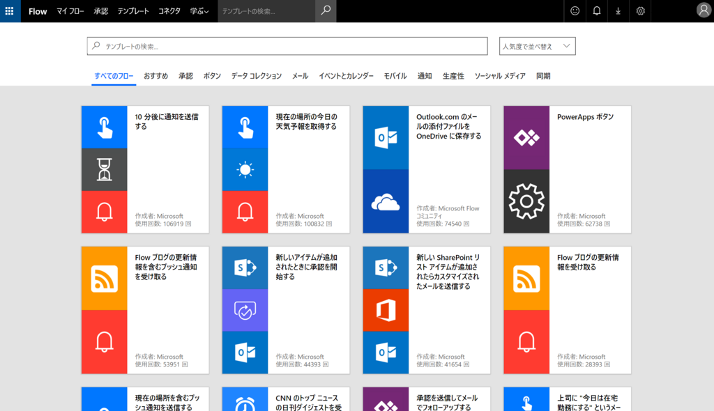Switch to the メール category tab
The height and width of the screenshot is (411, 714).
click(300, 76)
